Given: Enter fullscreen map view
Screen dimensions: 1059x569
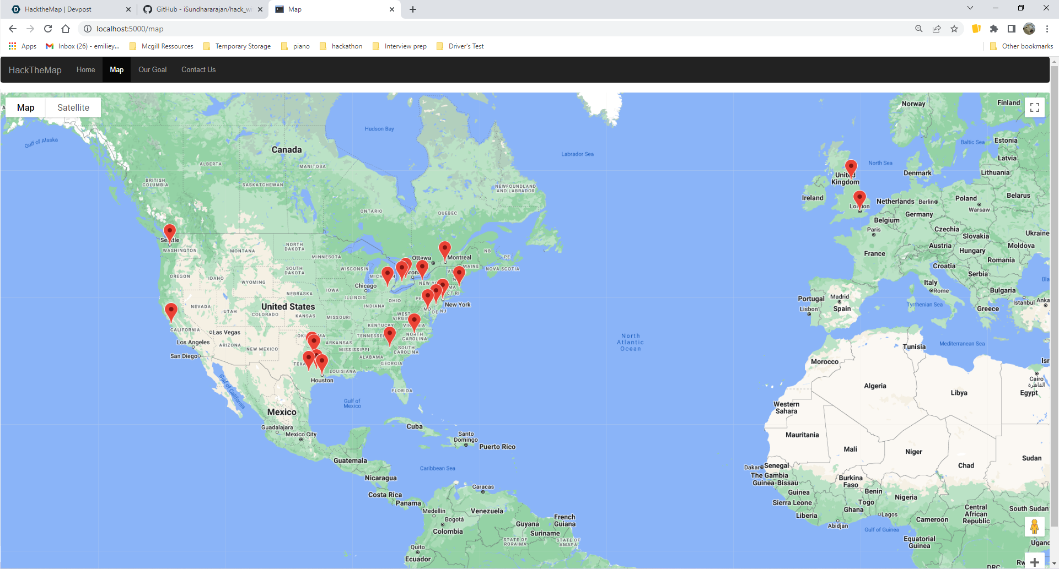Looking at the screenshot, I should point(1035,107).
